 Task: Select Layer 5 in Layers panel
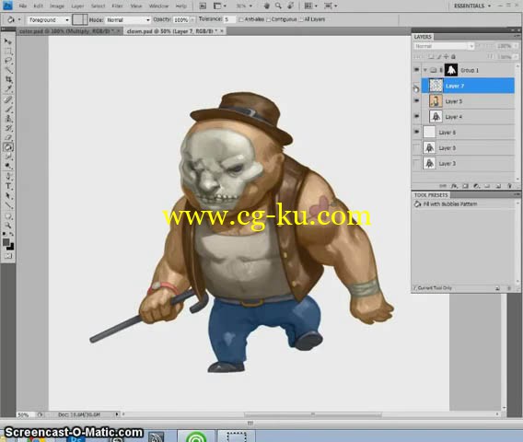468,101
